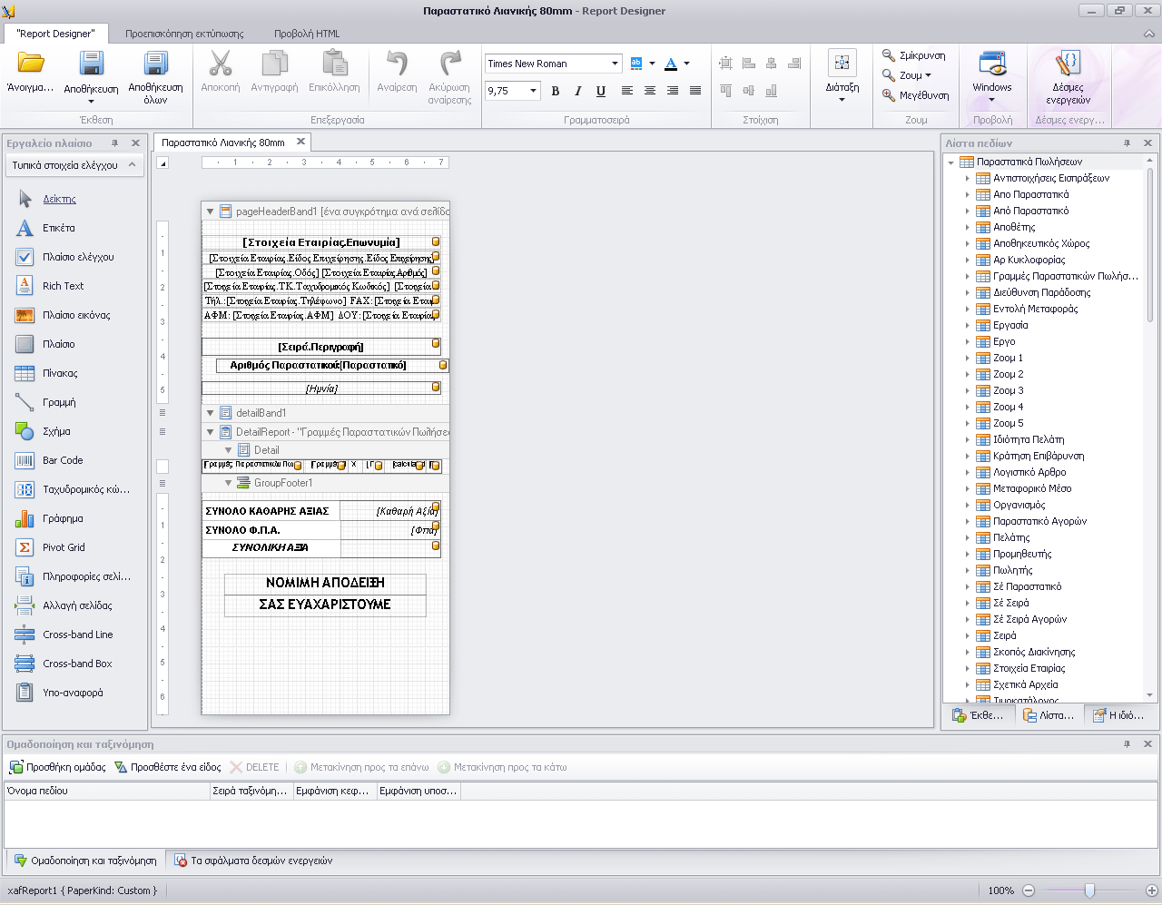Open the Προεπισκόπηση εκτύπωσης tab
Image resolution: width=1162 pixels, height=905 pixels.
pos(184,34)
